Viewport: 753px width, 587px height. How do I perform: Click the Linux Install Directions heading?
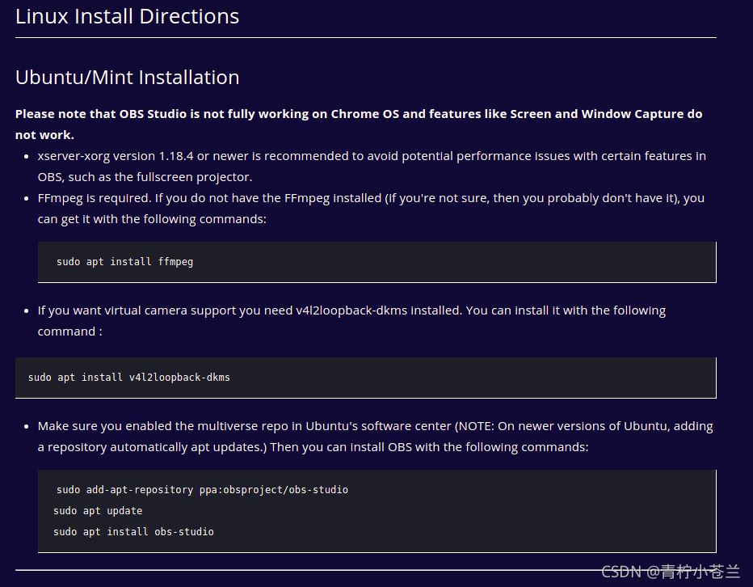point(127,16)
